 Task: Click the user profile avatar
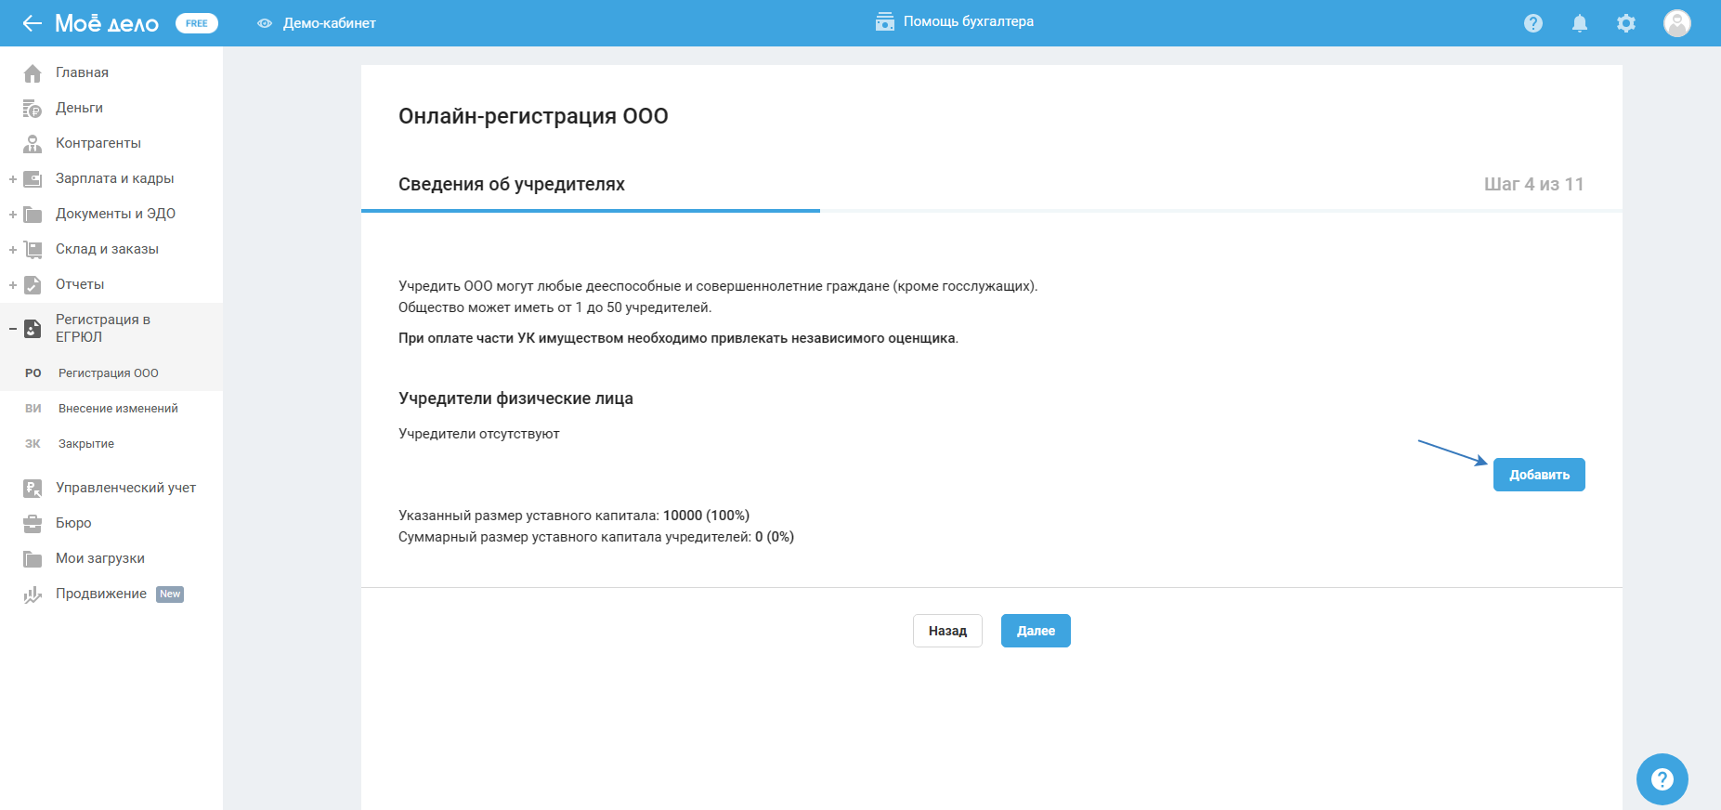(x=1676, y=23)
